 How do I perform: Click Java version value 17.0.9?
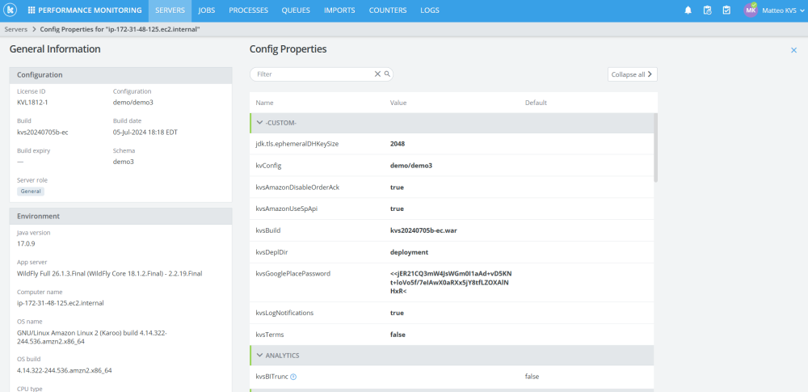pos(26,243)
